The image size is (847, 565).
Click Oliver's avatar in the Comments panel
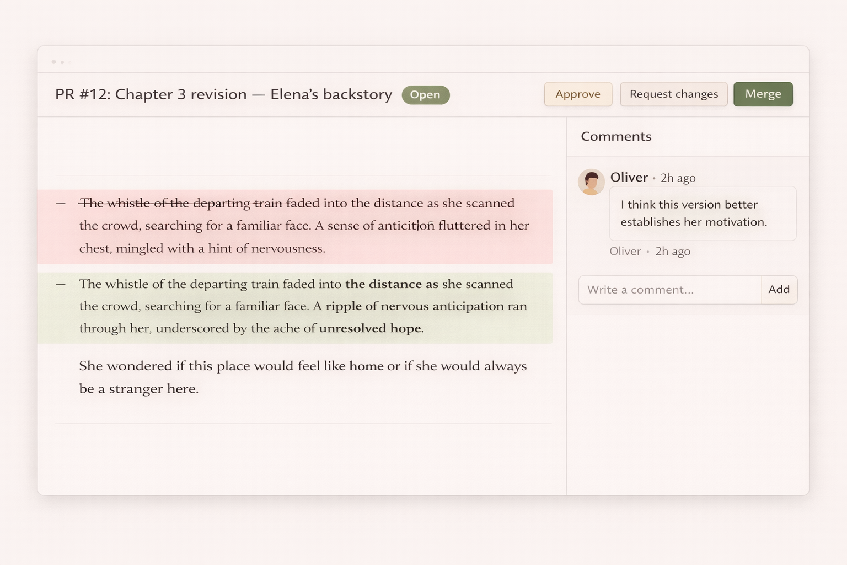click(x=591, y=182)
